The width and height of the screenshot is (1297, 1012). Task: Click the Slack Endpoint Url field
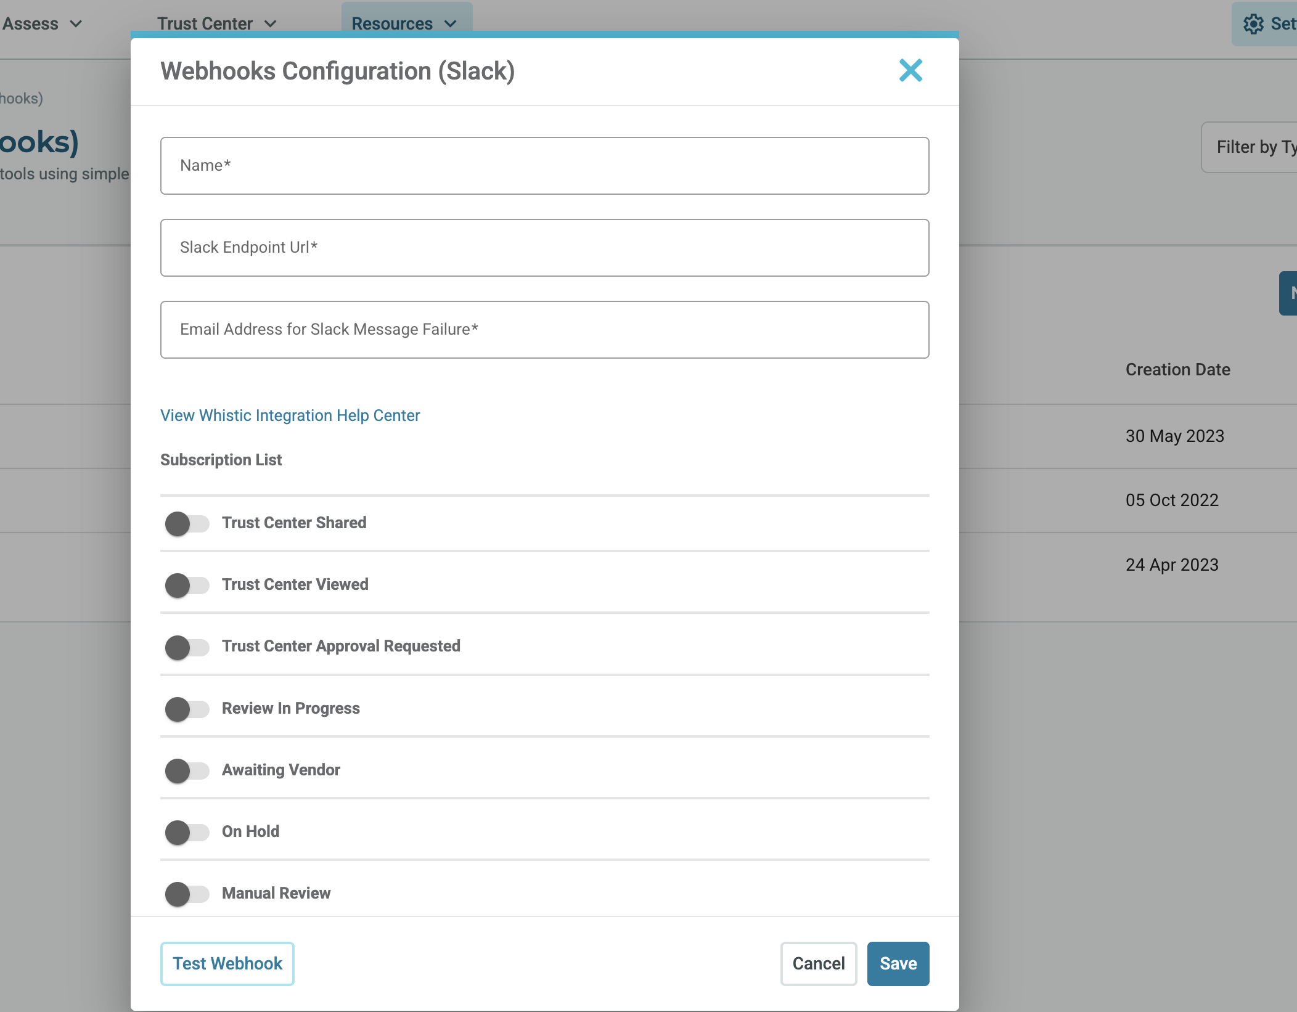pyautogui.click(x=545, y=248)
